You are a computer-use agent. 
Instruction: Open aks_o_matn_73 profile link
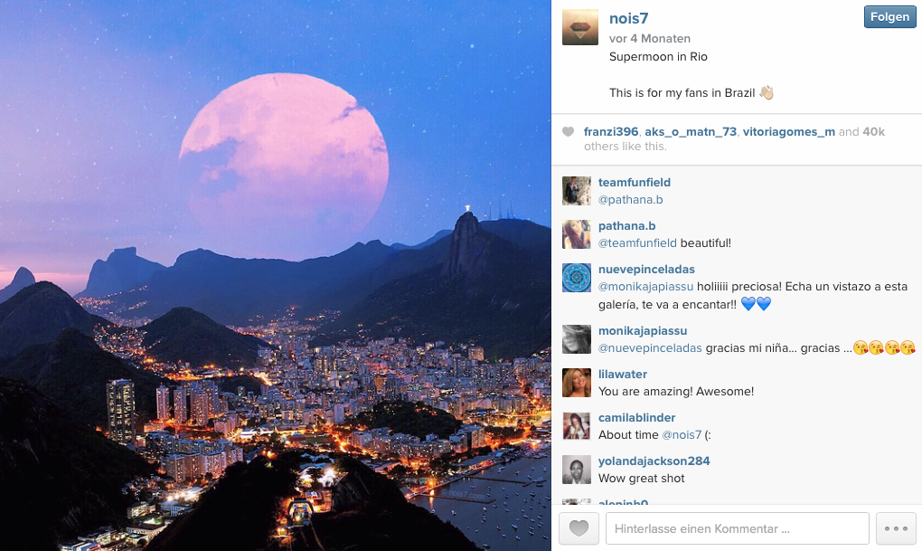[691, 132]
